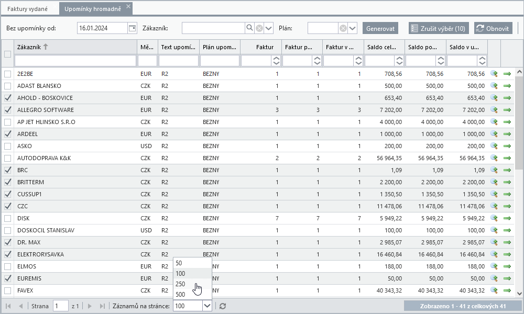Sort by Saldo cel... column header

(x=384, y=47)
